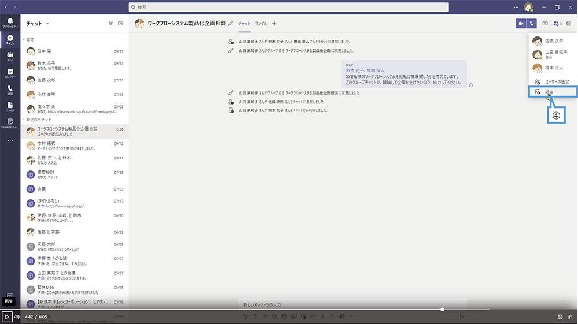The height and width of the screenshot is (324, 578).
Task: Open the chat list filter icon
Action: pos(110,23)
